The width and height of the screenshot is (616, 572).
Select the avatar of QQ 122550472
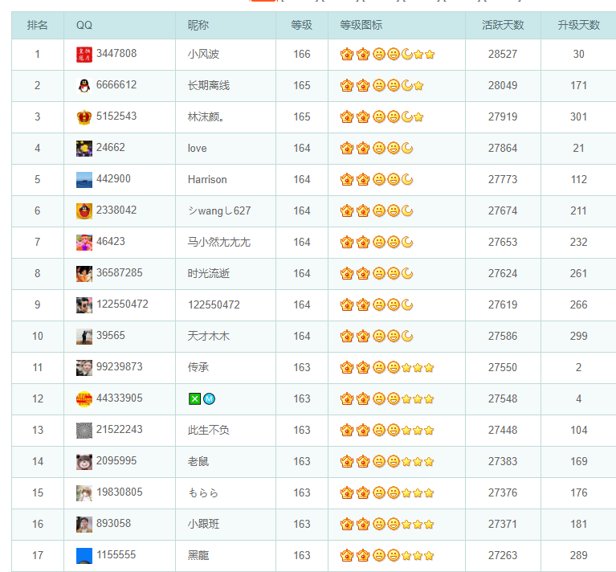(84, 305)
